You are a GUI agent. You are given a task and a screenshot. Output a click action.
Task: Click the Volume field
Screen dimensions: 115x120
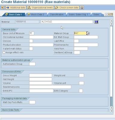click(x=41, y=83)
